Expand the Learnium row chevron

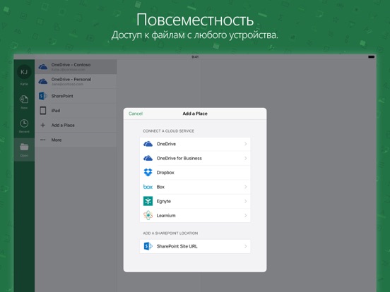tap(245, 215)
